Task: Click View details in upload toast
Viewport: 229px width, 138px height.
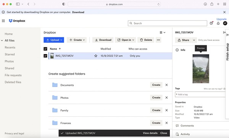Action: pos(150,133)
